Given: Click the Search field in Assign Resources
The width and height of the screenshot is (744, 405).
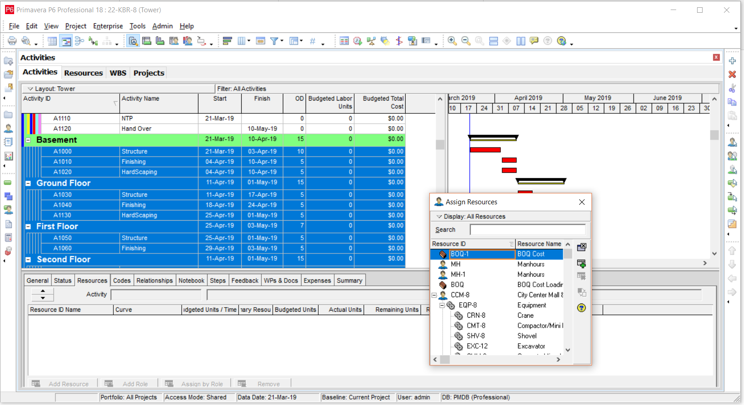Looking at the screenshot, I should pyautogui.click(x=528, y=229).
